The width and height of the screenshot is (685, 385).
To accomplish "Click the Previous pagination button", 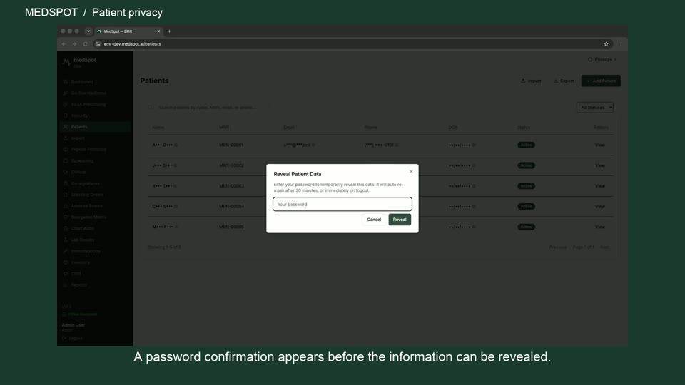I will [558, 247].
